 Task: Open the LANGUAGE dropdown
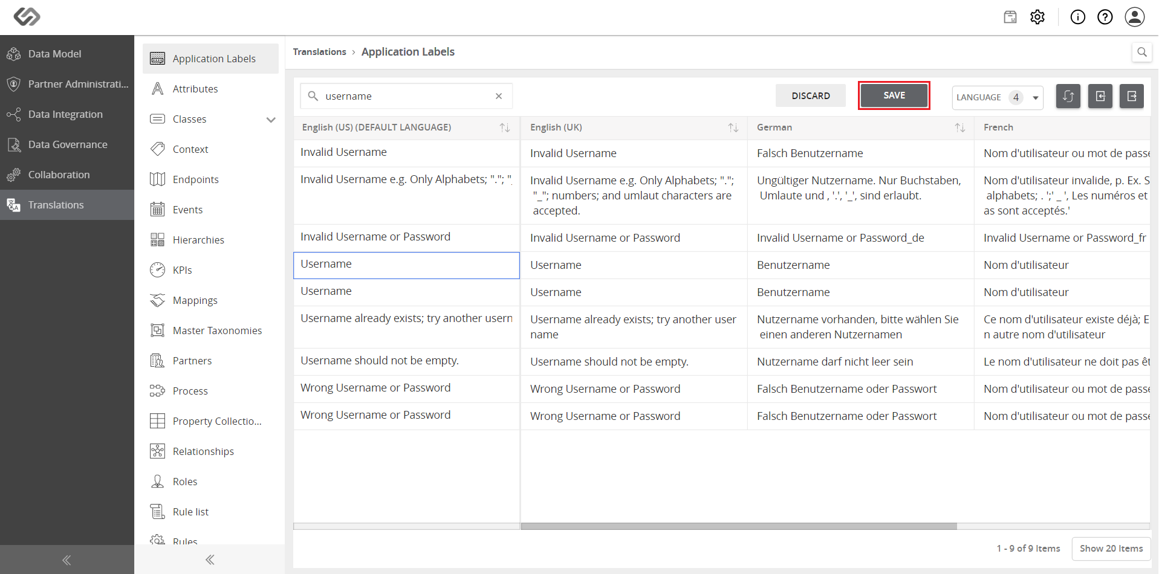point(998,97)
